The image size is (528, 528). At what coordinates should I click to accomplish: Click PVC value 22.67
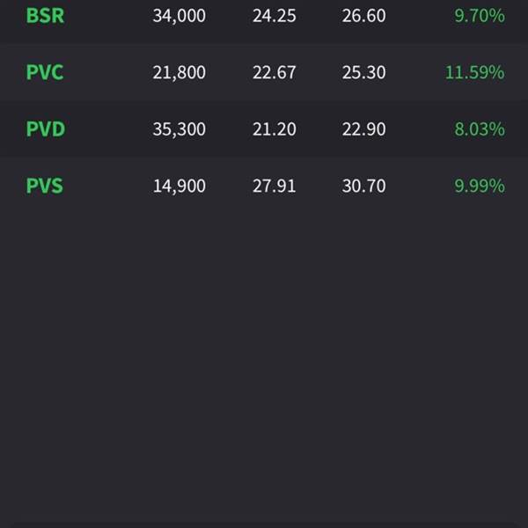(x=275, y=72)
